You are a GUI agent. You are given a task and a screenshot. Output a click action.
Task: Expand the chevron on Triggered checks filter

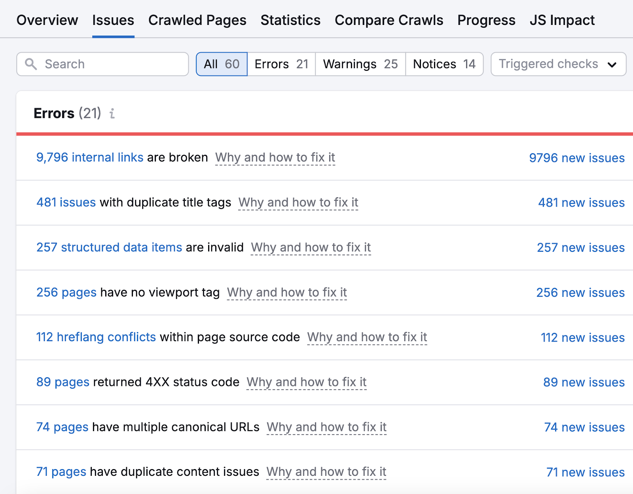pos(612,64)
